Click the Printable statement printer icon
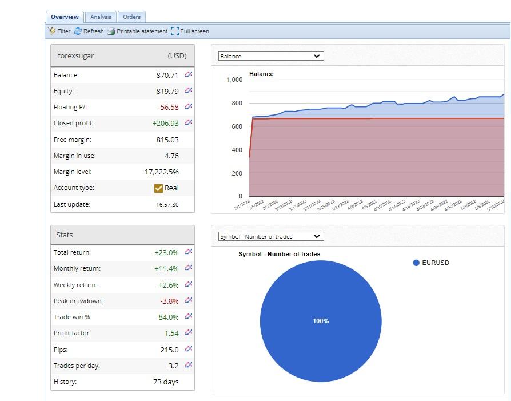The width and height of the screenshot is (511, 401). pyautogui.click(x=111, y=31)
